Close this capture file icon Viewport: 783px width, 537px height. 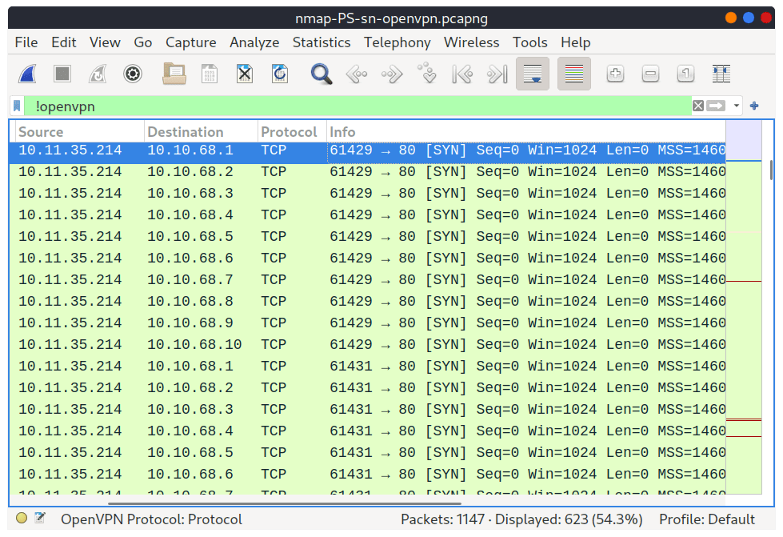point(245,74)
